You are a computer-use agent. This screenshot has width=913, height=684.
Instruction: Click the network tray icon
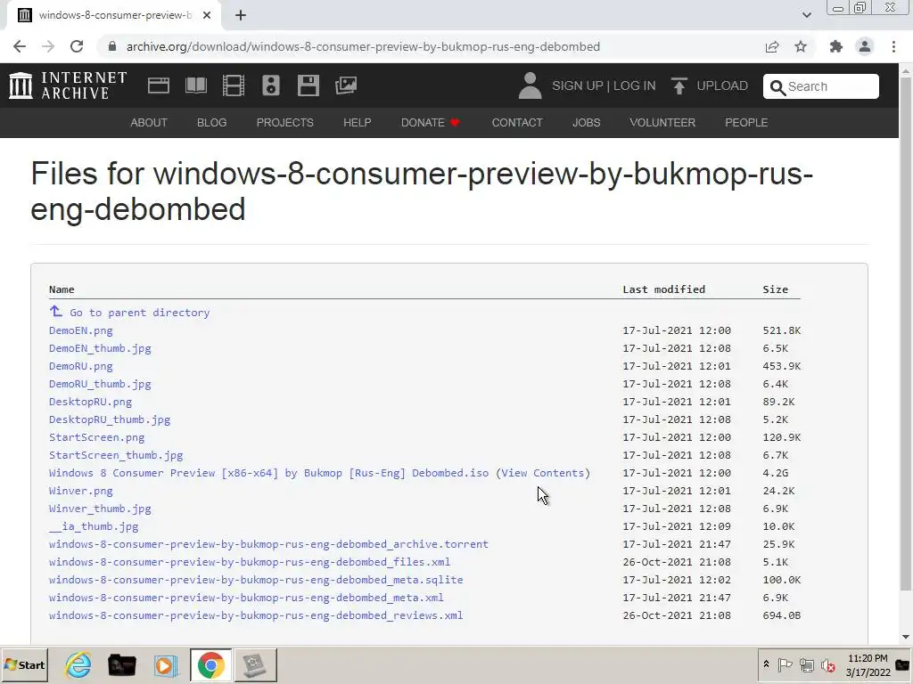click(806, 664)
